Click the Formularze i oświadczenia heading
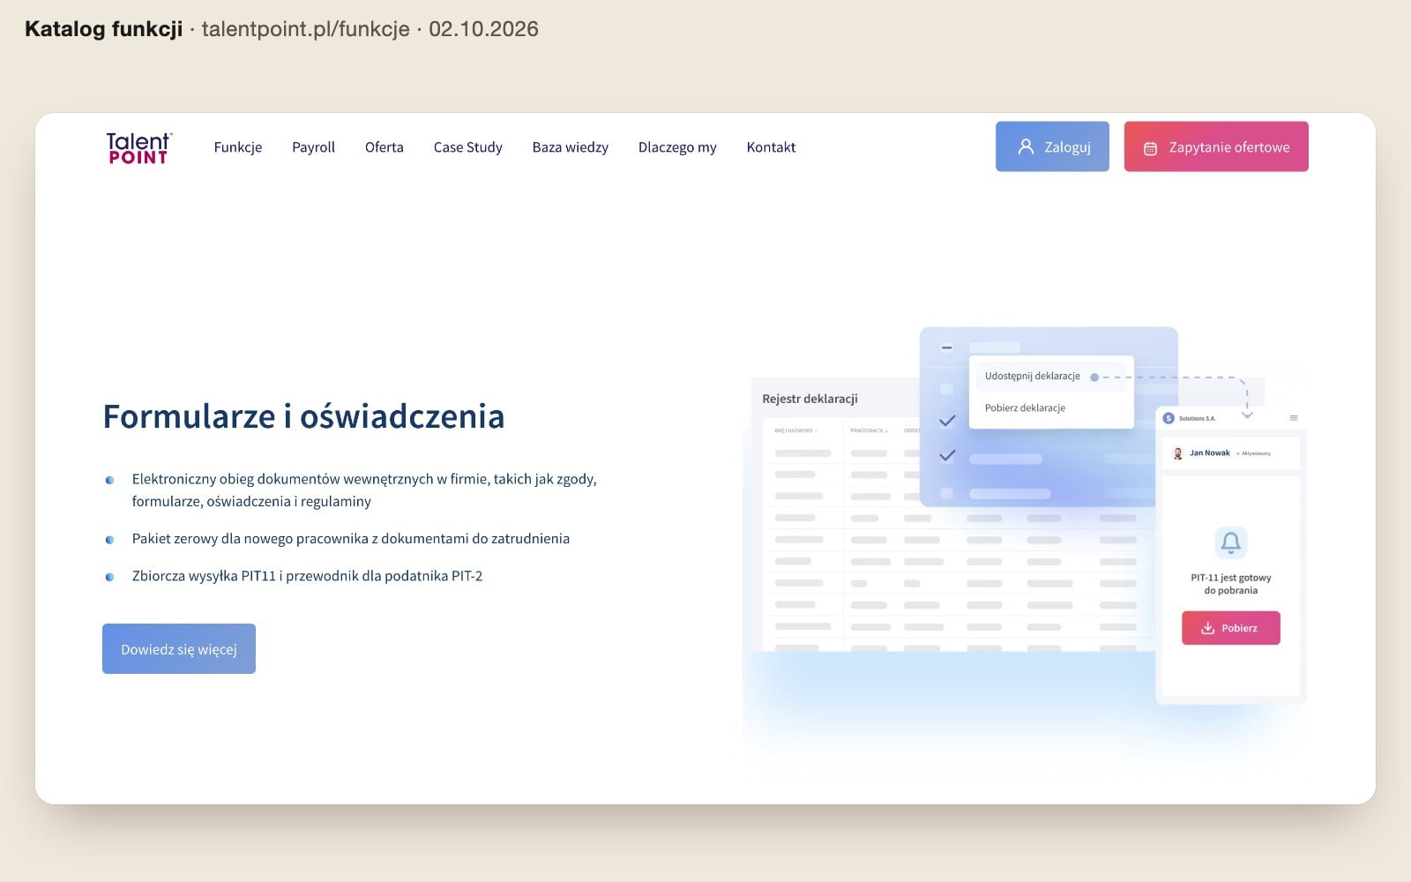The image size is (1411, 882). click(x=303, y=416)
